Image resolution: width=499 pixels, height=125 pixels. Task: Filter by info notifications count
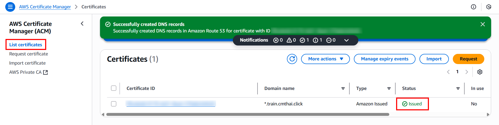(317, 40)
